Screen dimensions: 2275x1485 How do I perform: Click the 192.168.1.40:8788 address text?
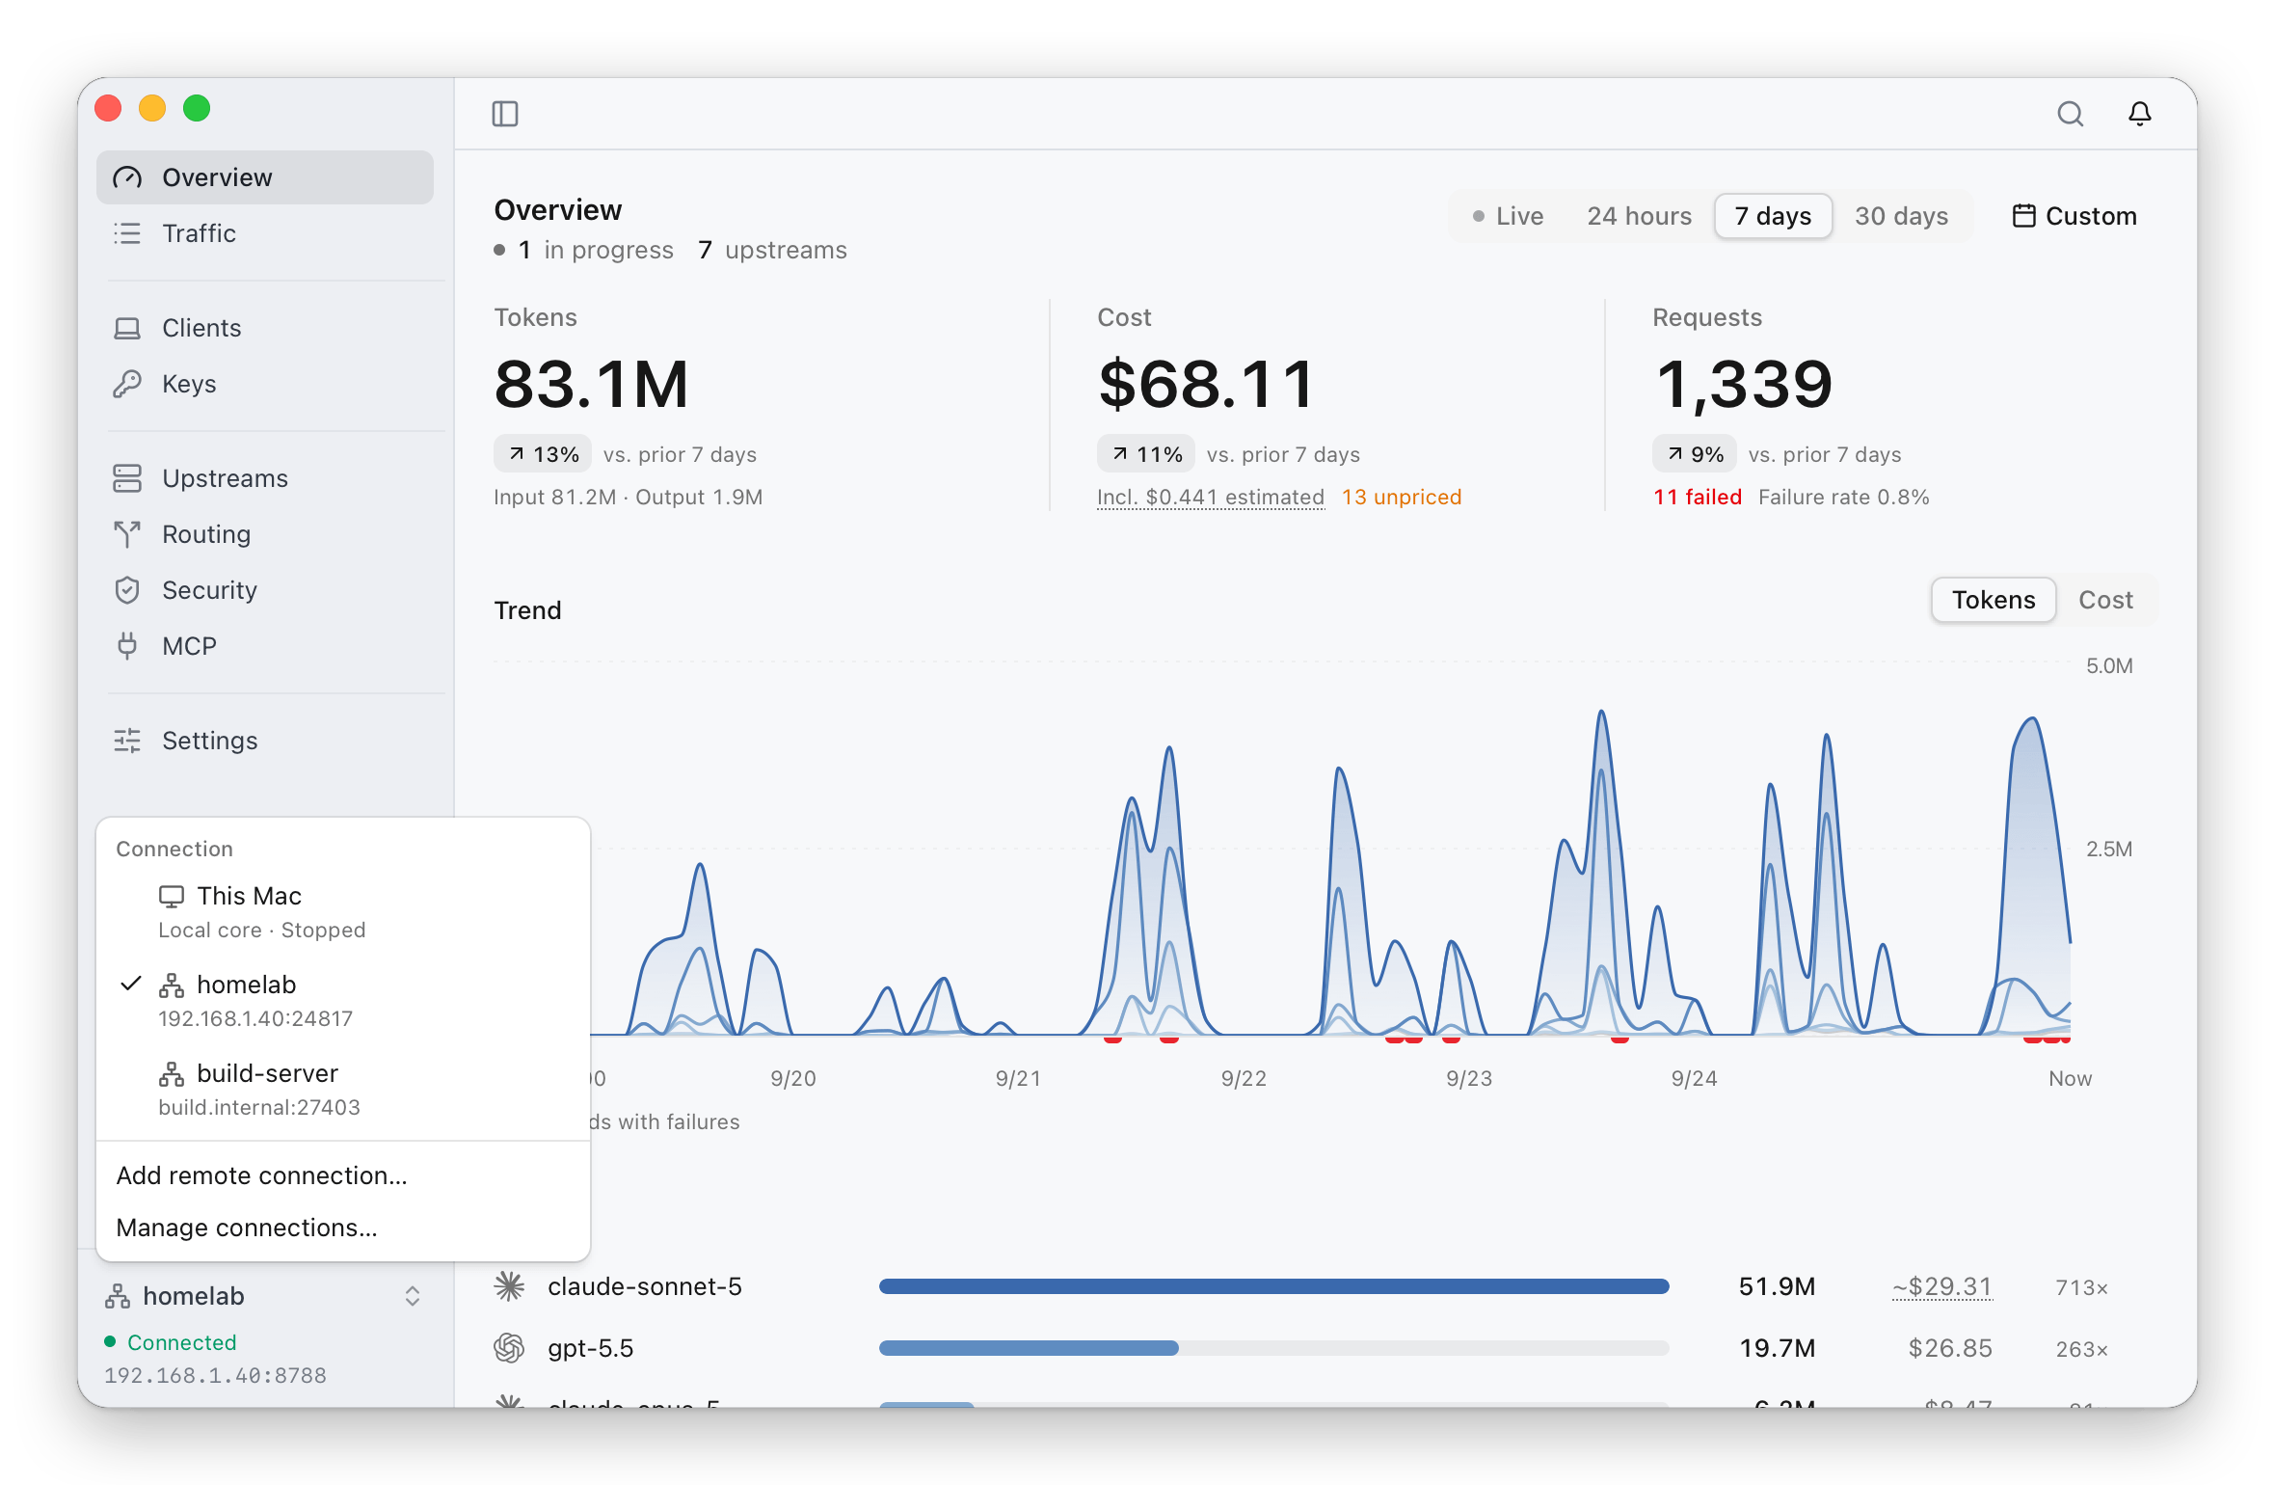pyautogui.click(x=215, y=1375)
